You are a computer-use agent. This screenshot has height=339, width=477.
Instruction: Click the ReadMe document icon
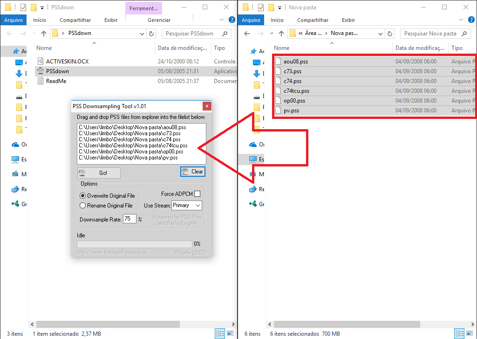[41, 81]
